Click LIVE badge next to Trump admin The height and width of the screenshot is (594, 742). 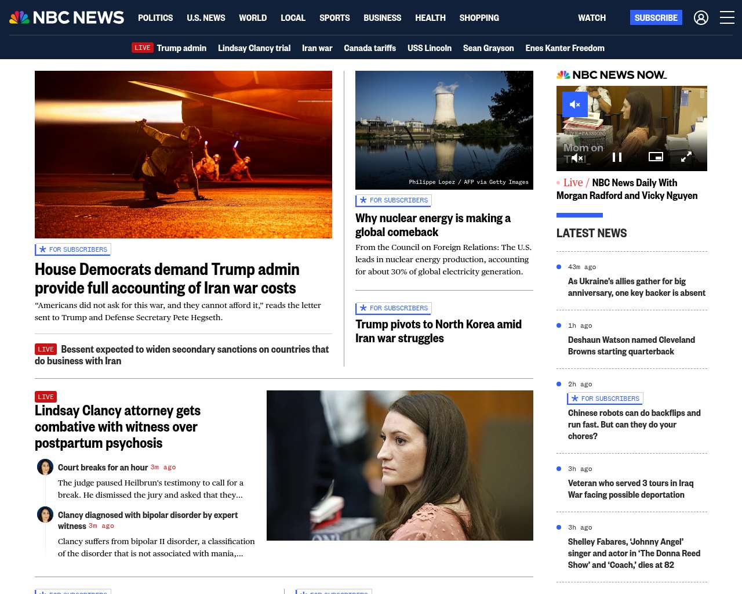(143, 48)
